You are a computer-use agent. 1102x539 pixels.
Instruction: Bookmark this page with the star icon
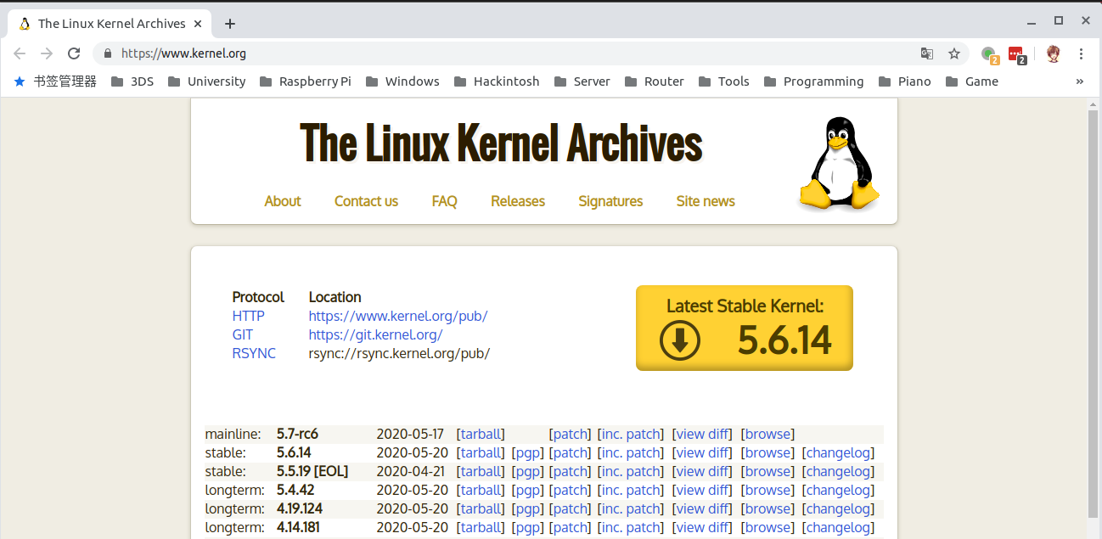click(x=954, y=53)
